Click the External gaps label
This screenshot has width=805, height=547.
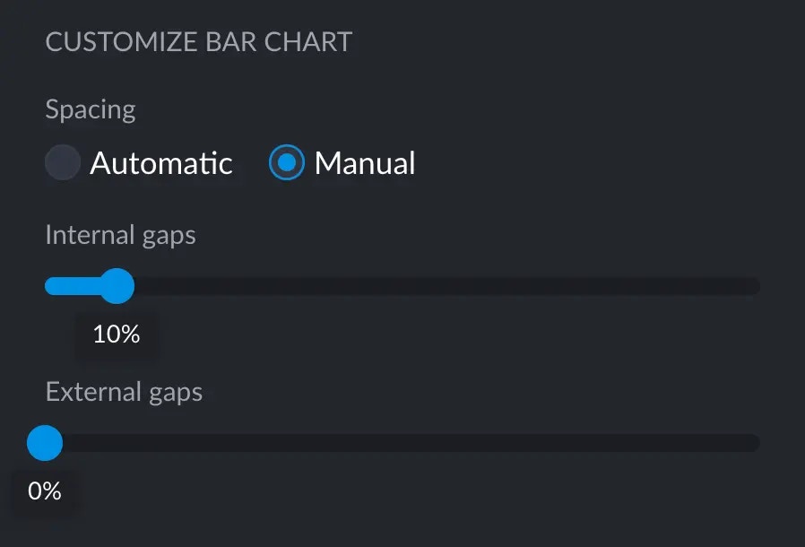click(x=124, y=392)
